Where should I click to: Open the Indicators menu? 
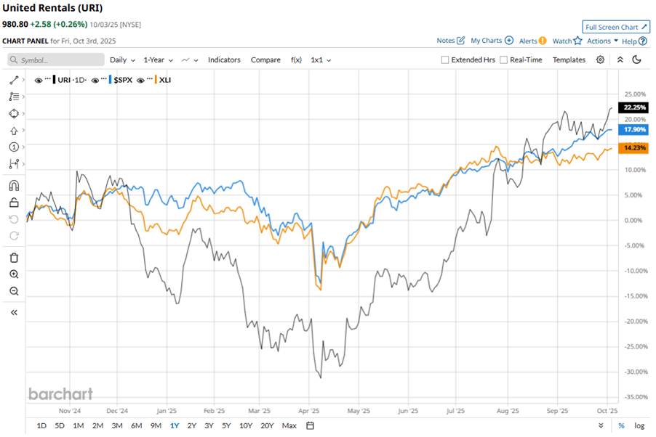[x=224, y=60]
